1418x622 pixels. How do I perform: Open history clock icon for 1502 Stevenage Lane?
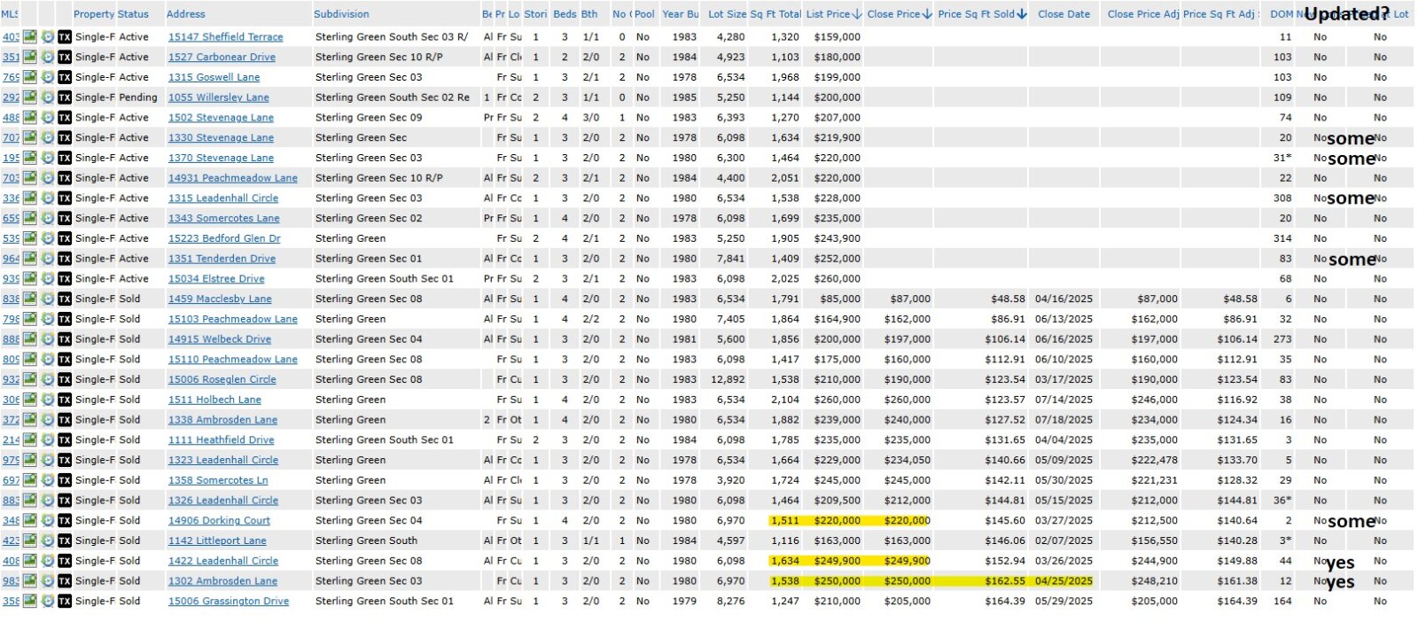pyautogui.click(x=47, y=118)
